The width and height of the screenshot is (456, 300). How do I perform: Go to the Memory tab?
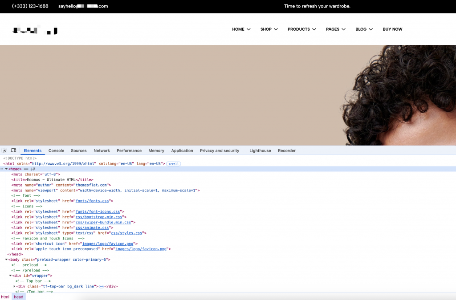156,150
